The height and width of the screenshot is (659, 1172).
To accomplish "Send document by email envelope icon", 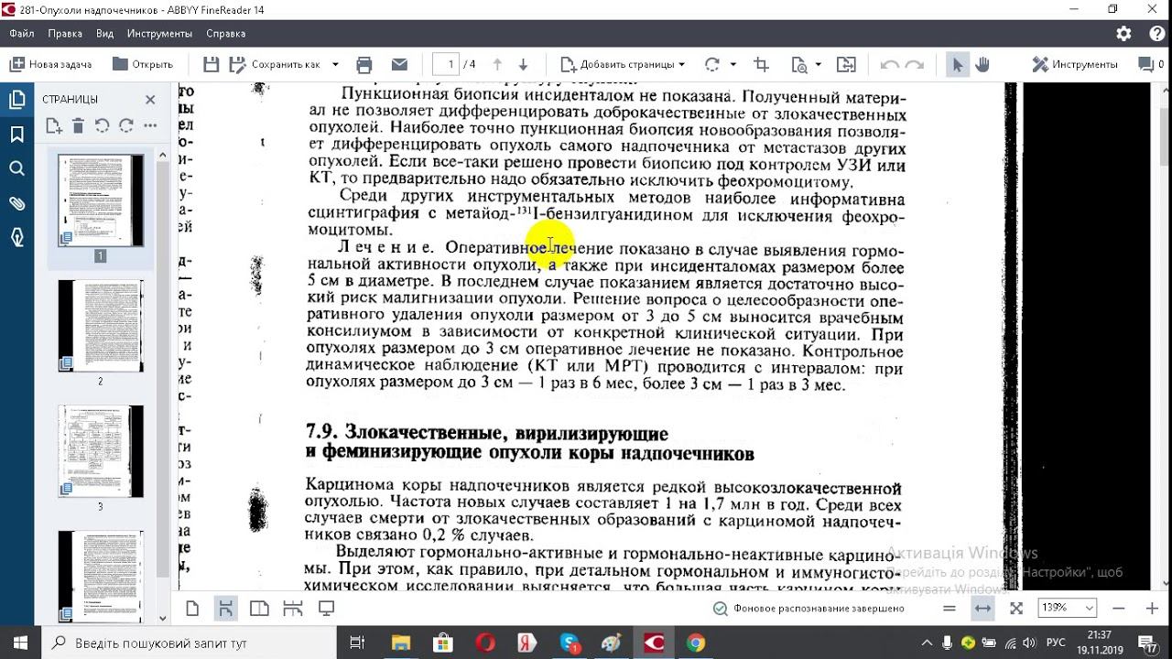I will (399, 64).
